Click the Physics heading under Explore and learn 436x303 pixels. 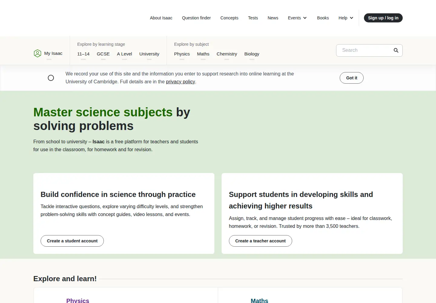pos(78,300)
